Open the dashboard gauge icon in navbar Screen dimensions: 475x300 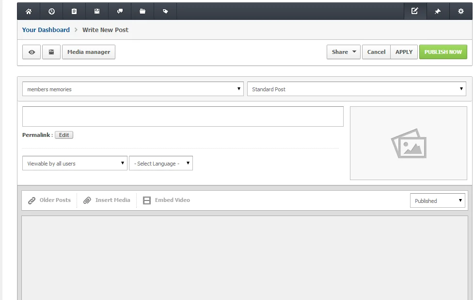click(x=51, y=11)
